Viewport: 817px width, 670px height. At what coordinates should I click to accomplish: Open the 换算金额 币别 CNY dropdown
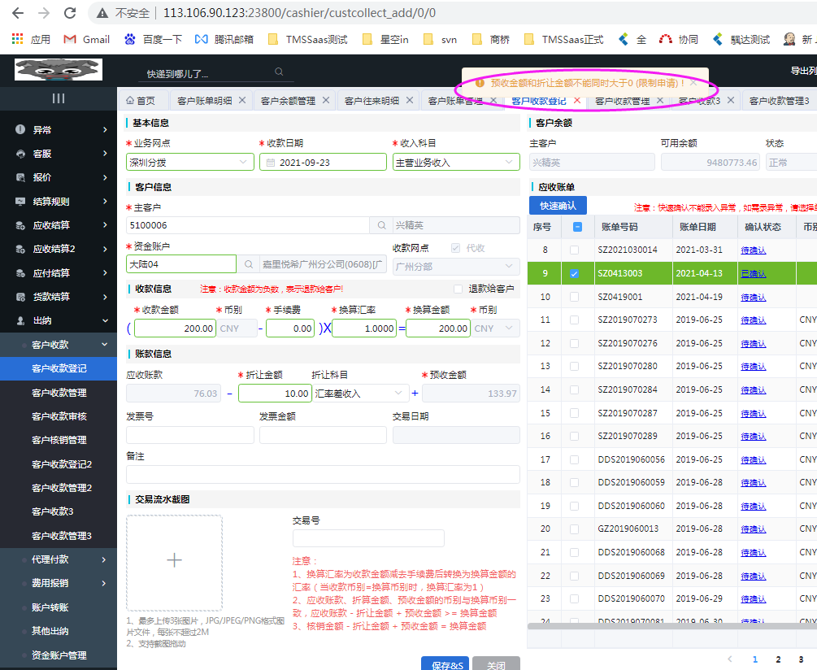click(496, 328)
